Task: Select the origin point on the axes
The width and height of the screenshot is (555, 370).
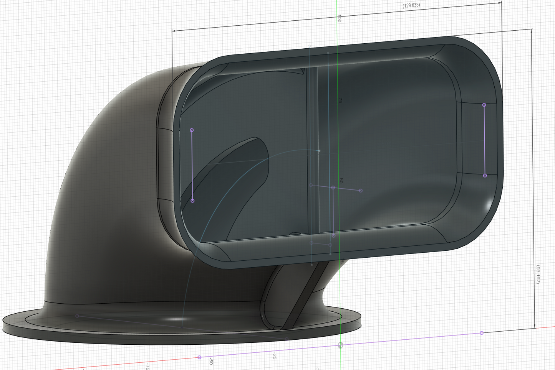Action: [340, 345]
